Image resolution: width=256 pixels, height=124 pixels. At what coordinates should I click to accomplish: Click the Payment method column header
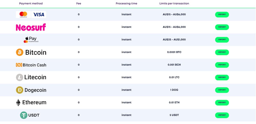coord(31,3)
